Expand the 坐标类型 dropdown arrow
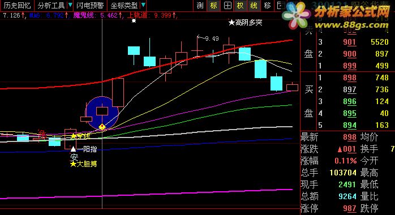The height and width of the screenshot is (215, 395). [143, 5]
